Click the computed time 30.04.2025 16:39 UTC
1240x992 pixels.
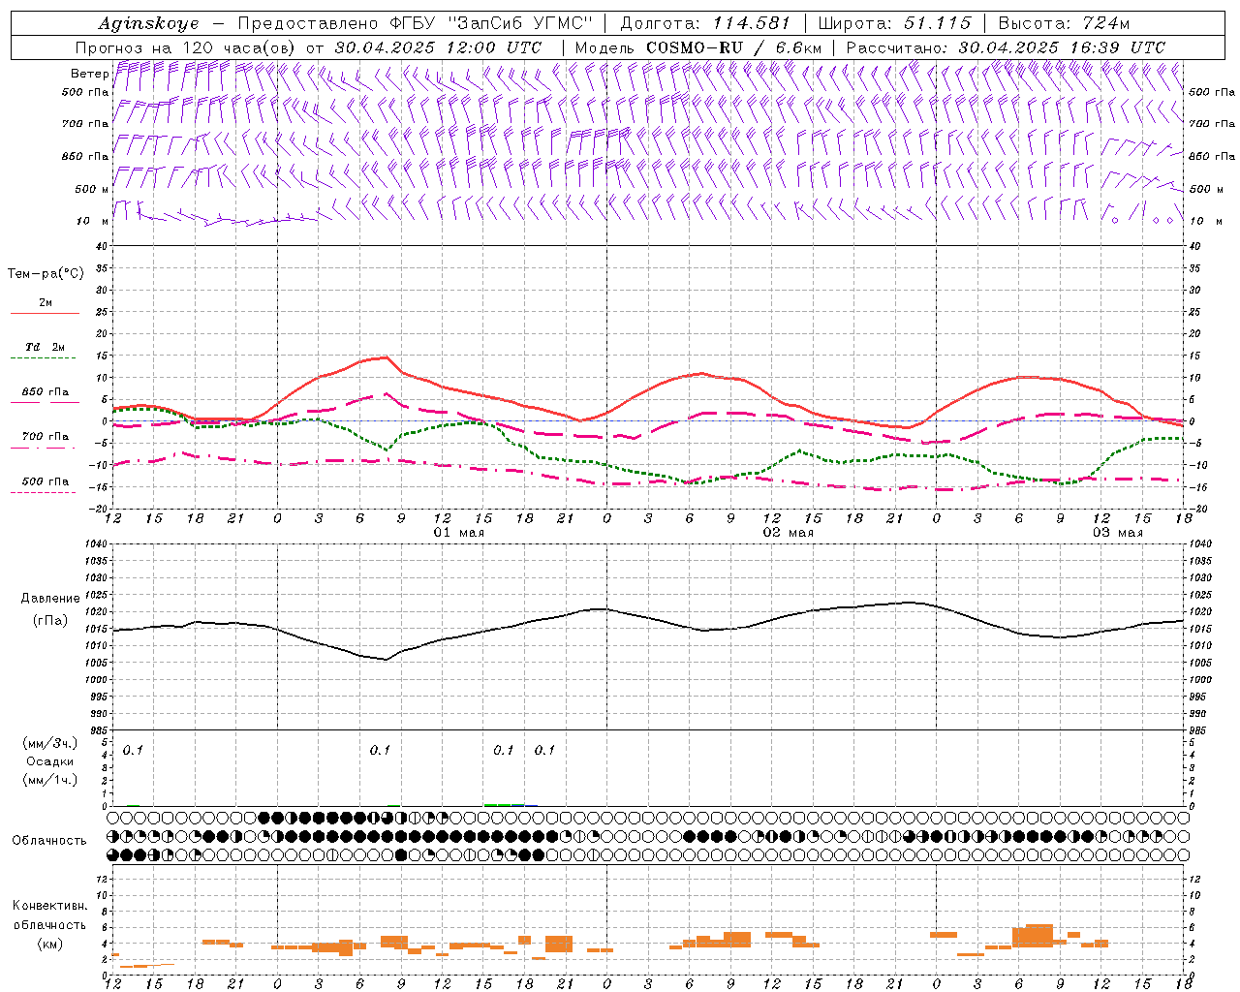[1062, 47]
